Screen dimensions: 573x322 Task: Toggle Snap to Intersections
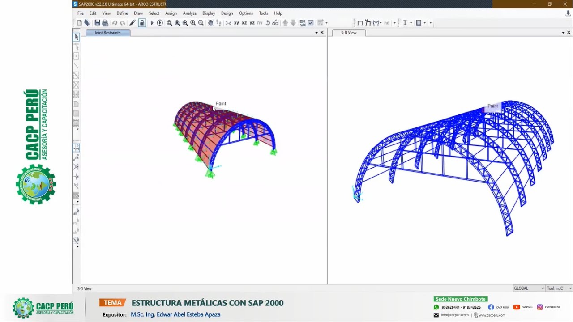tap(76, 167)
